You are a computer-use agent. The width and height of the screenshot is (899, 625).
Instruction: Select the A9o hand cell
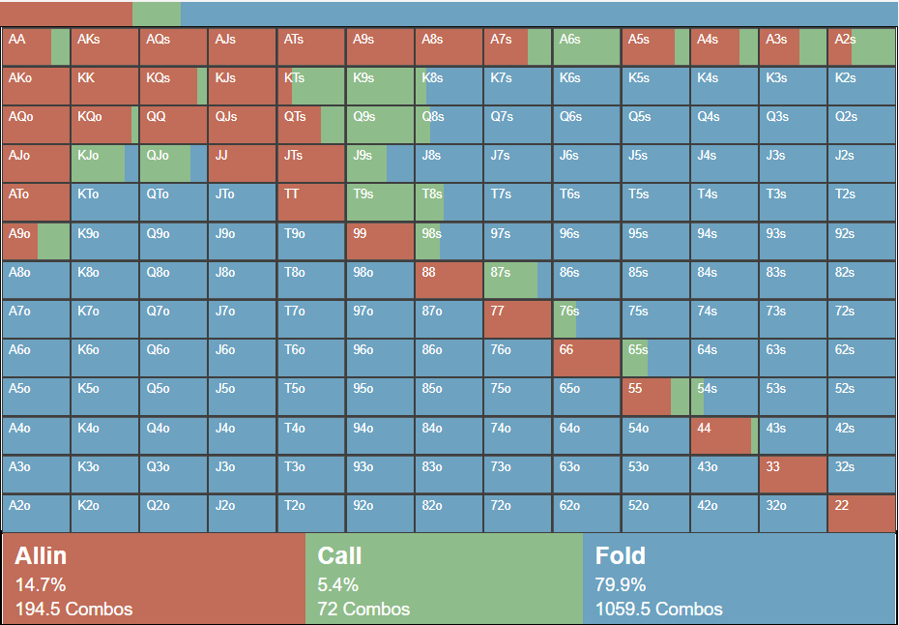point(36,241)
